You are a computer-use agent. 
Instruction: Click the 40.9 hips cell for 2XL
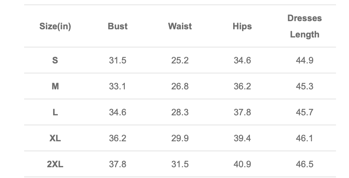[242, 164]
